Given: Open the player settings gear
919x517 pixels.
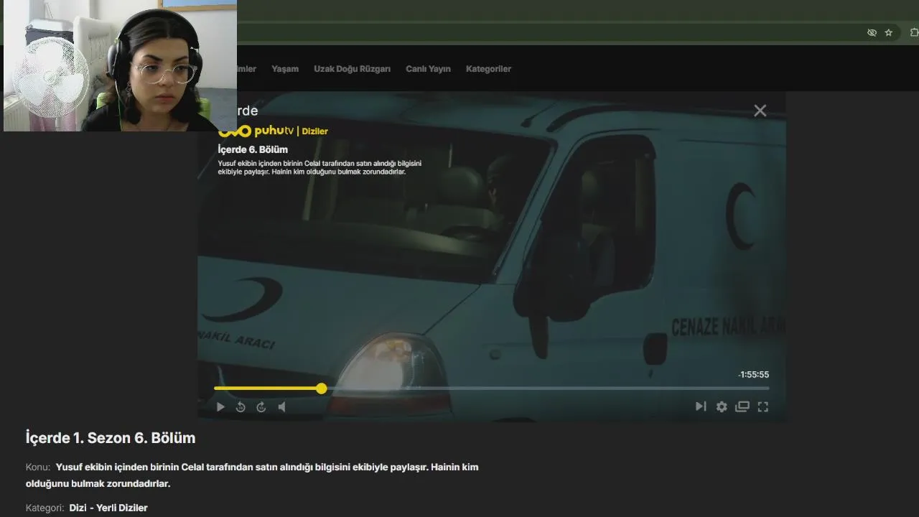Looking at the screenshot, I should coord(722,406).
